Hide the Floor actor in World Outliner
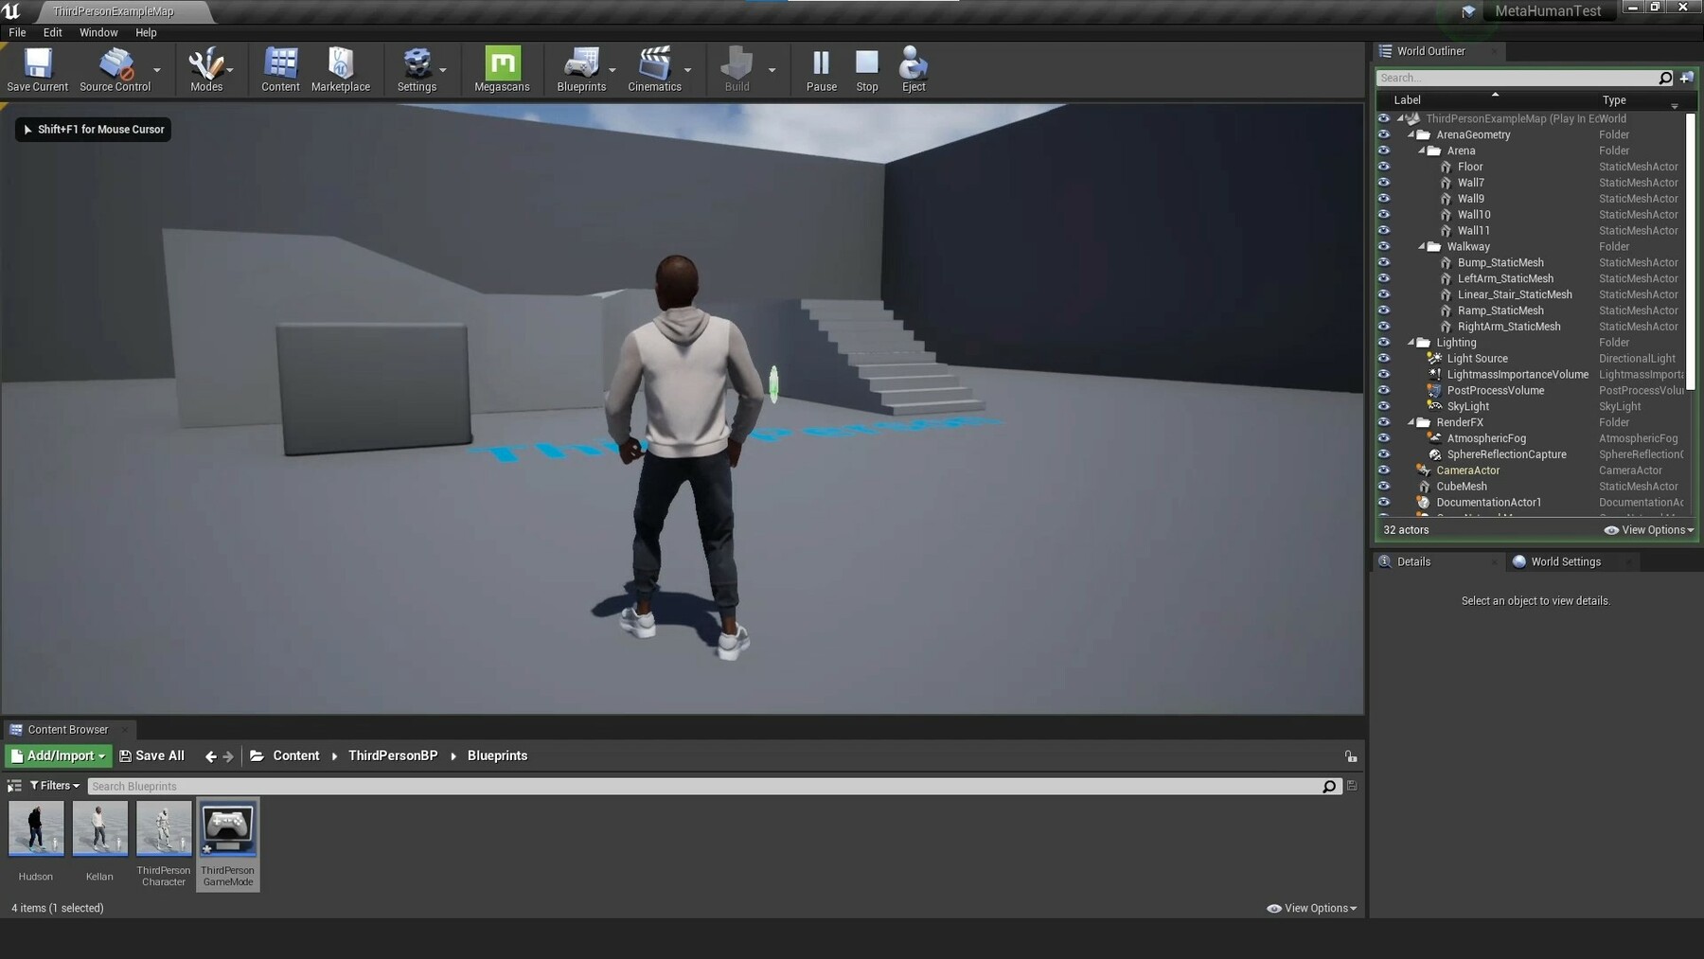This screenshot has width=1704, height=959. point(1385,167)
